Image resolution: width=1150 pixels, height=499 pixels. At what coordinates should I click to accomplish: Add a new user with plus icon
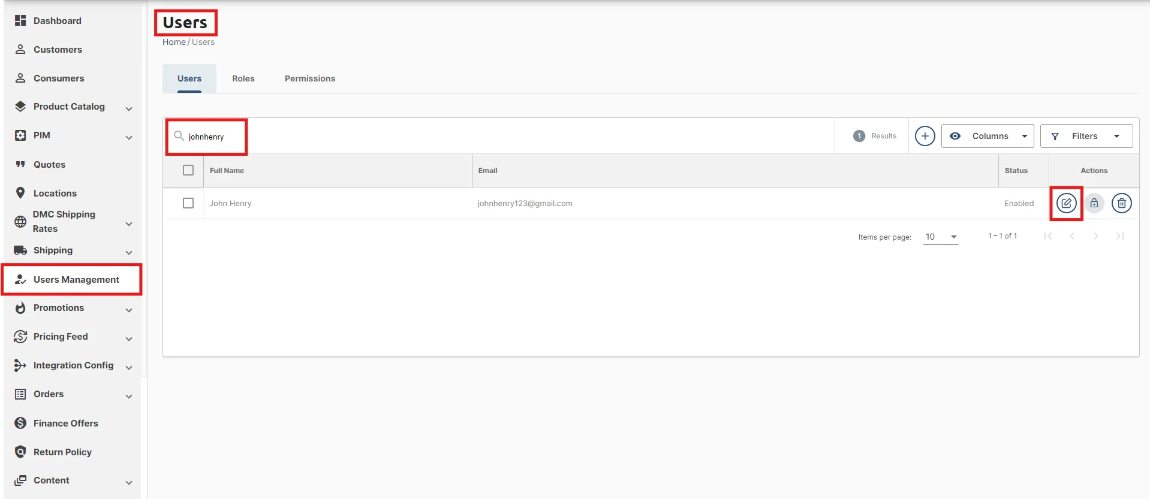tap(925, 136)
